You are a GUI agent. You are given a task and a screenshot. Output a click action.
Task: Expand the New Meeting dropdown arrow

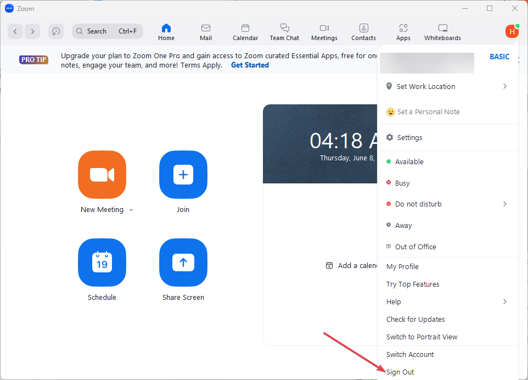[x=131, y=210]
